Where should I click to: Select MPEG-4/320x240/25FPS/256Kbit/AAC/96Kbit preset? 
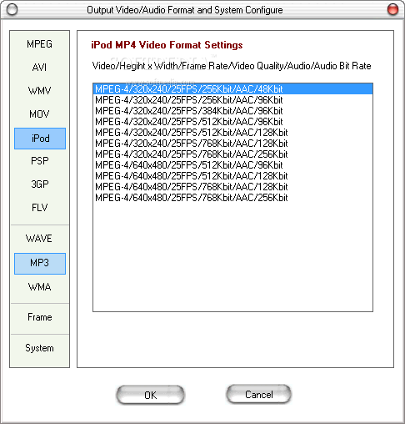tap(232, 100)
